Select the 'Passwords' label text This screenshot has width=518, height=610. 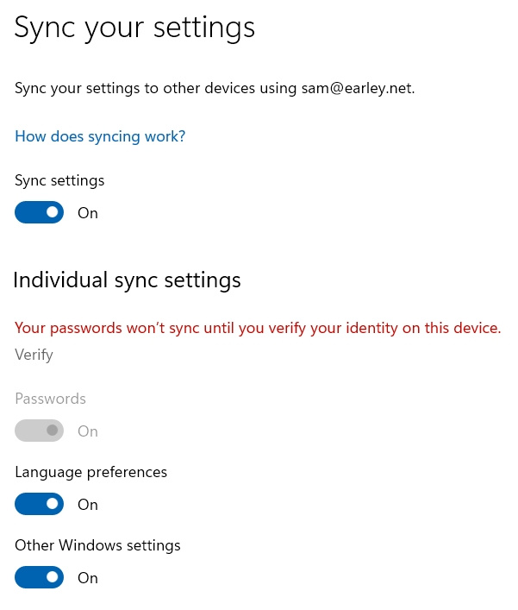pos(50,399)
